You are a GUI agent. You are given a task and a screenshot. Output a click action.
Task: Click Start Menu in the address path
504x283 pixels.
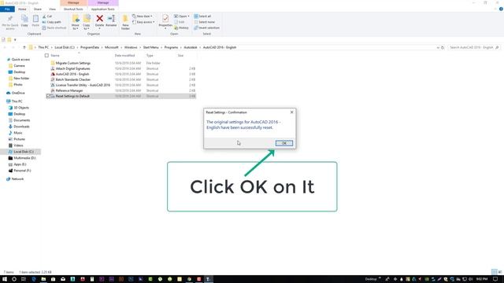coord(150,47)
